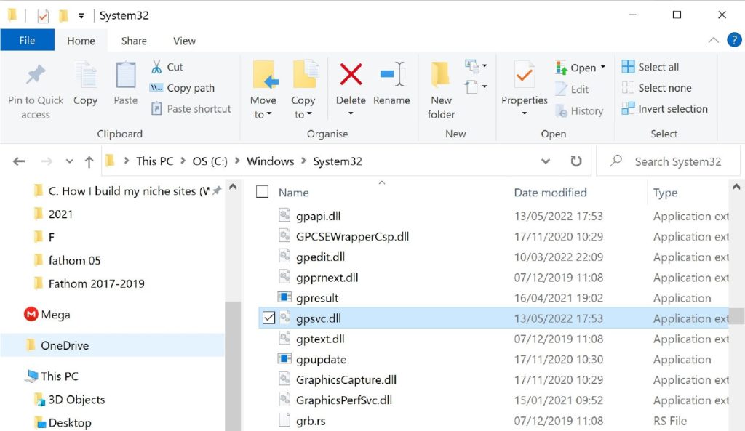This screenshot has height=431, width=745.
Task: Click the Help question mark icon
Action: coord(734,40)
